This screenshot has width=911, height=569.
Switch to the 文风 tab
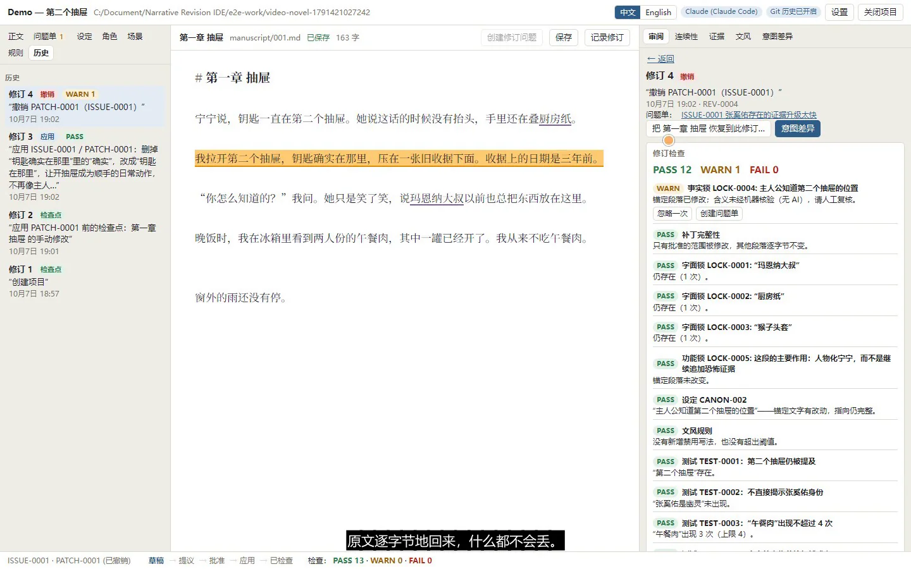coord(743,37)
